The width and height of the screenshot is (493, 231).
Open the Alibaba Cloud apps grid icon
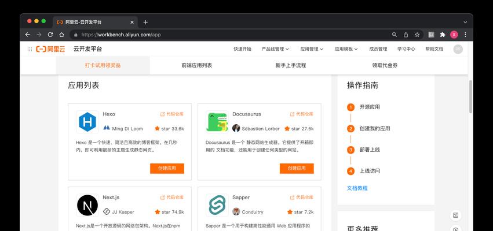(30, 49)
